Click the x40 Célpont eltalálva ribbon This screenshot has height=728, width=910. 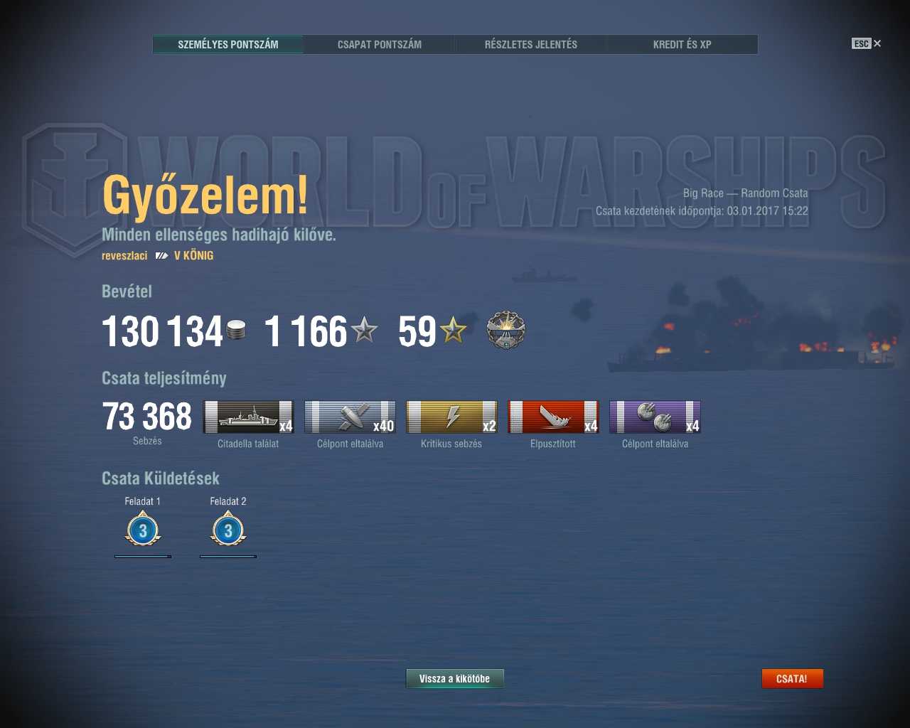350,417
